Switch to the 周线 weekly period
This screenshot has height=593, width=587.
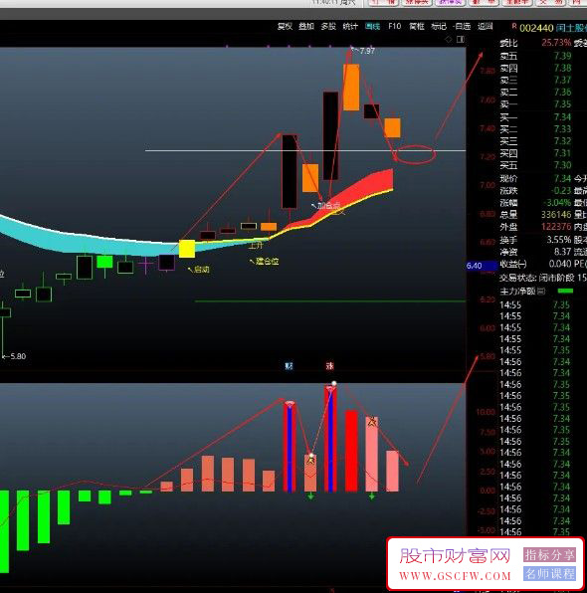(x=372, y=26)
